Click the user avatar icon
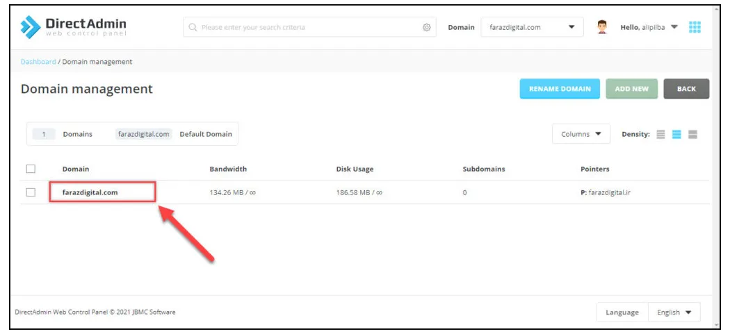Image resolution: width=730 pixels, height=334 pixels. click(x=602, y=27)
